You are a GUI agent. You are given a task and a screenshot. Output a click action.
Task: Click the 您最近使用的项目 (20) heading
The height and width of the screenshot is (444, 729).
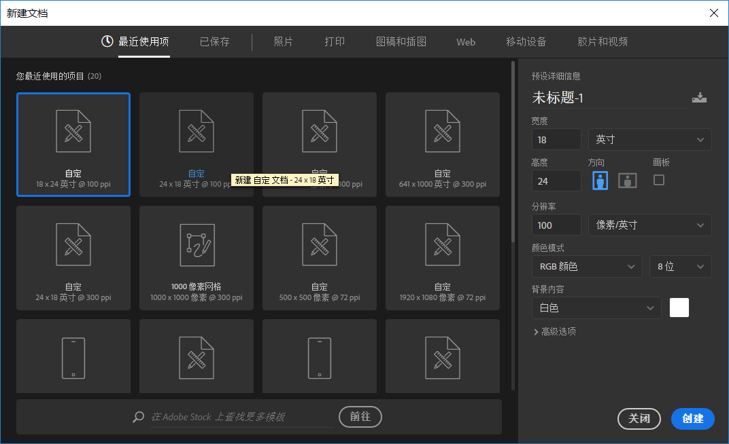click(x=58, y=76)
